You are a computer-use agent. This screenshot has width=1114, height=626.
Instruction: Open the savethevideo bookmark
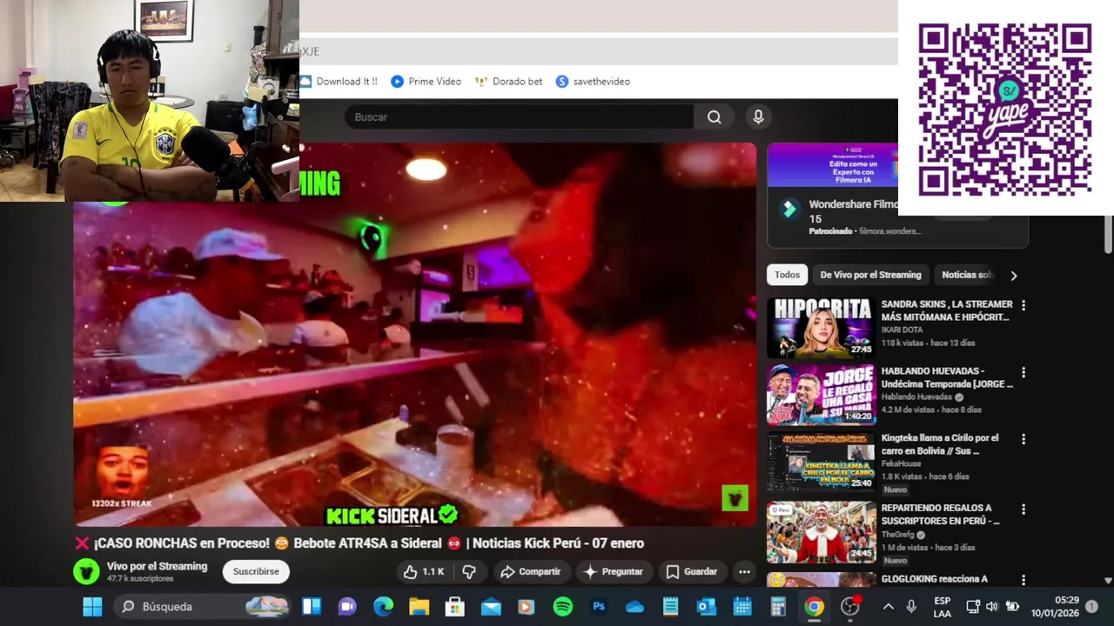point(593,82)
